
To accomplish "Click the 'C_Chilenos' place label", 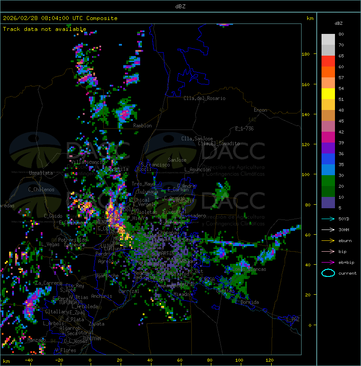I will click(41, 190).
